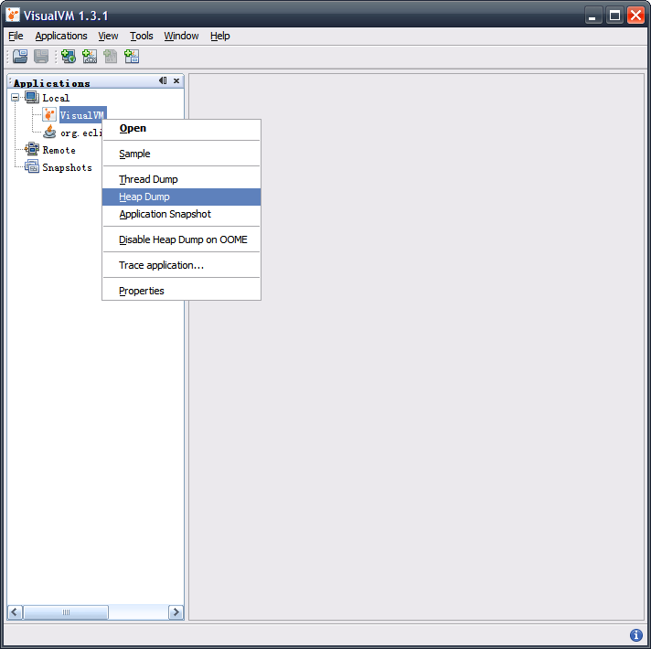Choose Open from the context menu

[x=181, y=128]
